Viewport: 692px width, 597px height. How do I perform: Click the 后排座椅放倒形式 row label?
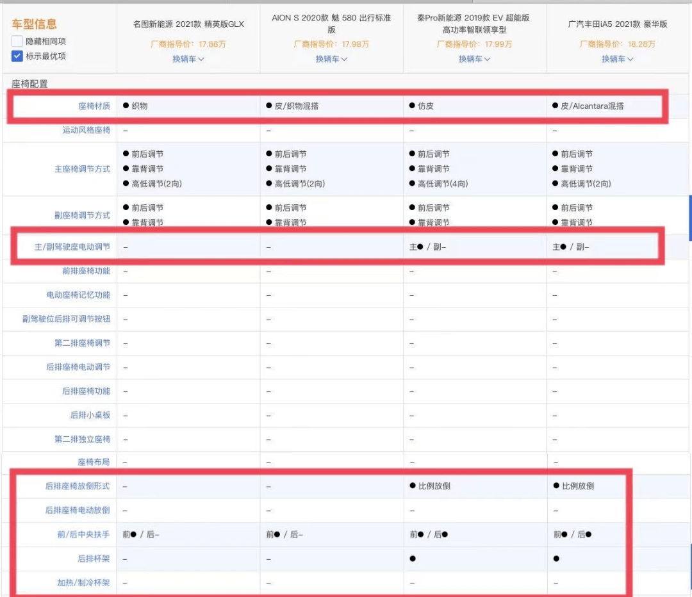click(78, 486)
